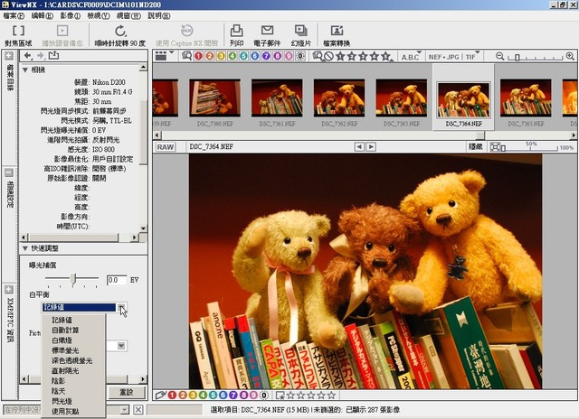
Task: Toggle the TIF filter
Action: 472,56
